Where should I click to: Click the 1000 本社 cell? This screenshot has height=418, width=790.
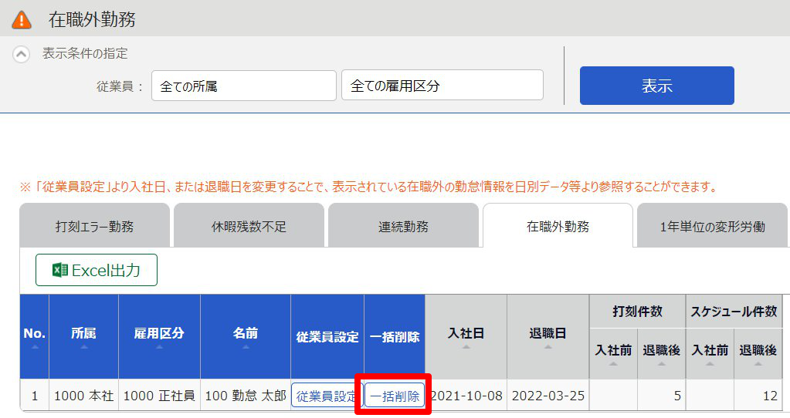tap(83, 396)
